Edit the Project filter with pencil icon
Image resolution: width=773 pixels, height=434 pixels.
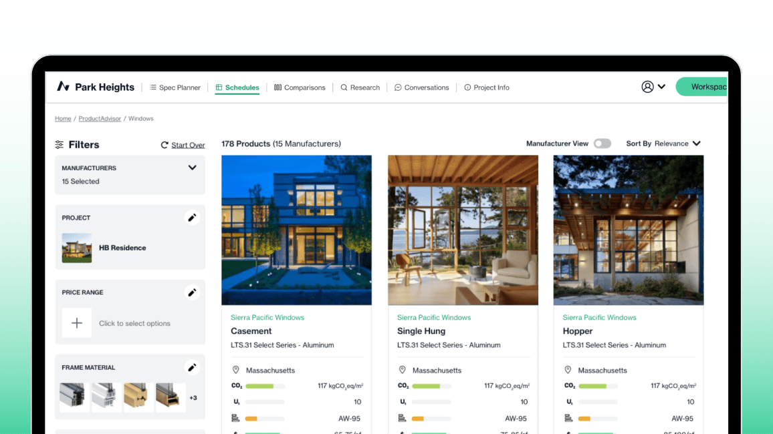192,218
